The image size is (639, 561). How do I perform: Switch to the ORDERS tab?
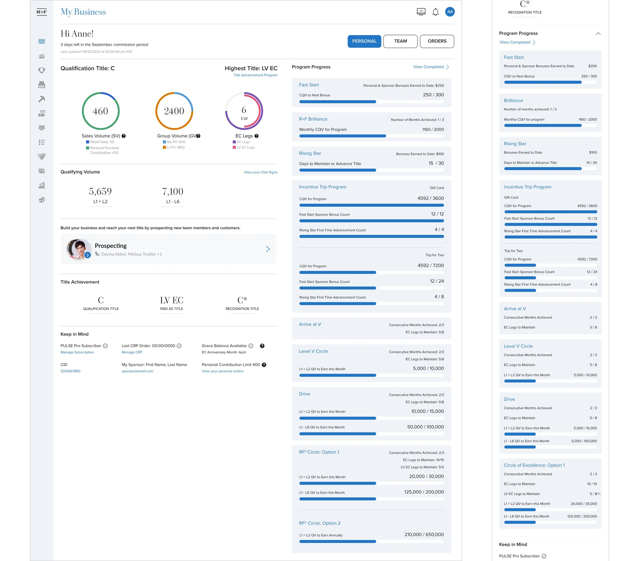(437, 41)
